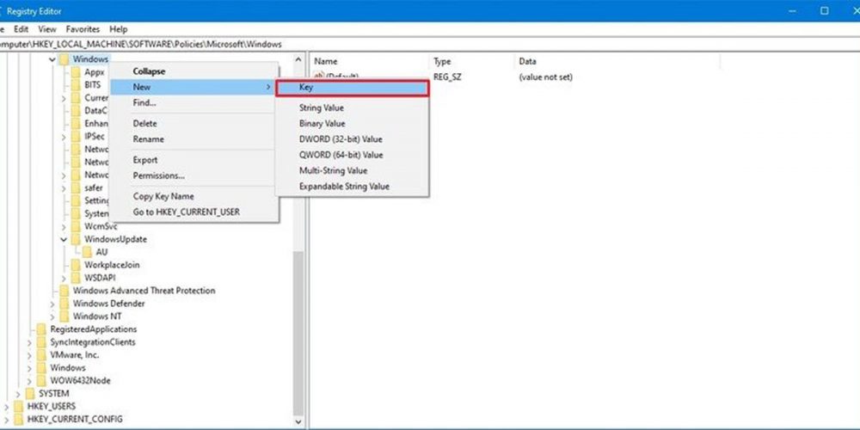Select Copy Key Name entry
Viewport: 860px width, 430px height.
click(163, 196)
